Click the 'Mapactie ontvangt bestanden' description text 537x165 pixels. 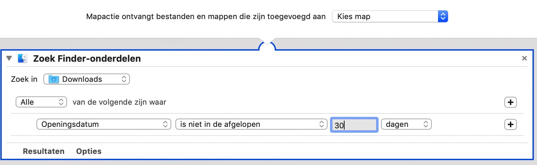[206, 17]
